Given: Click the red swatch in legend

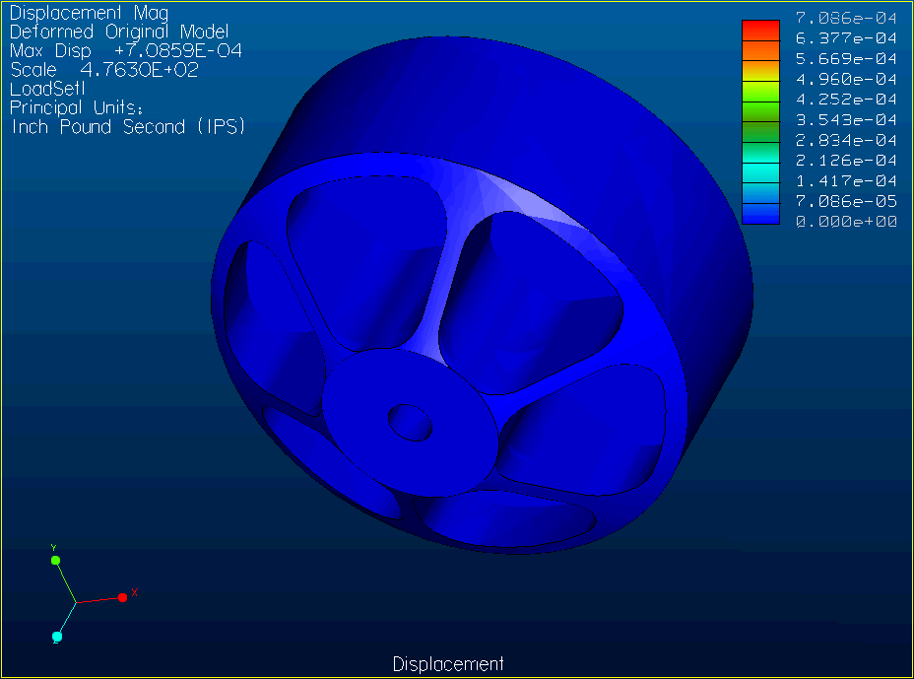Looking at the screenshot, I should pos(760,29).
